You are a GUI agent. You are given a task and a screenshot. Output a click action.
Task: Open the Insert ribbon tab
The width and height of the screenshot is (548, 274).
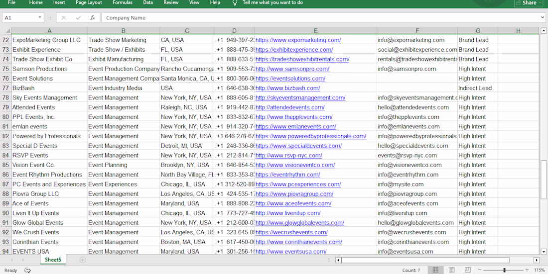(59, 2)
